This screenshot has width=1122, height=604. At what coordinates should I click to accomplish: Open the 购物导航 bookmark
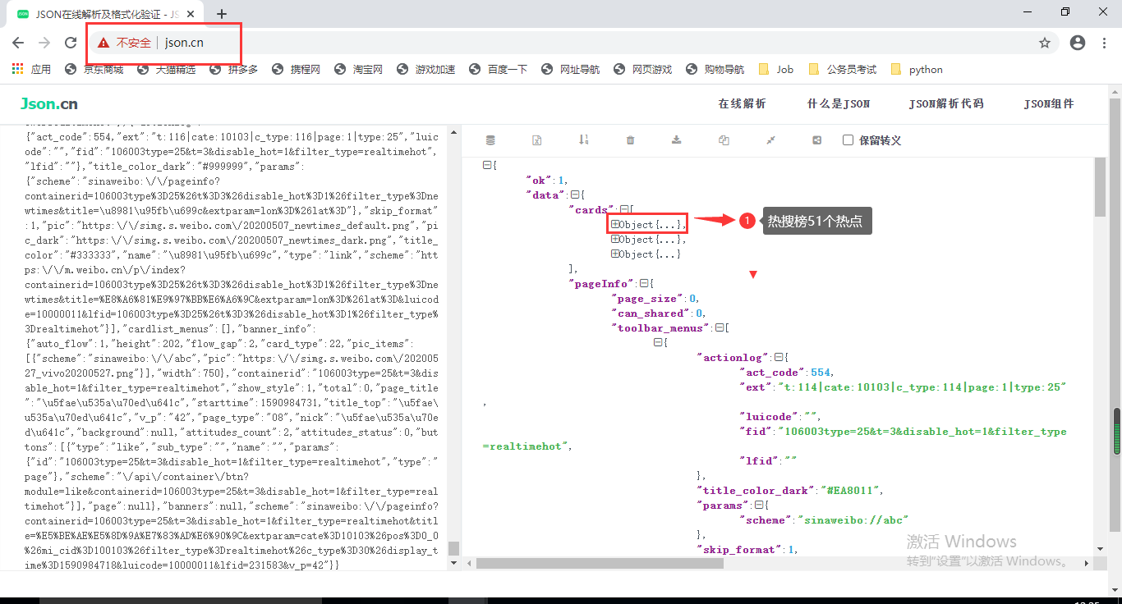point(715,70)
